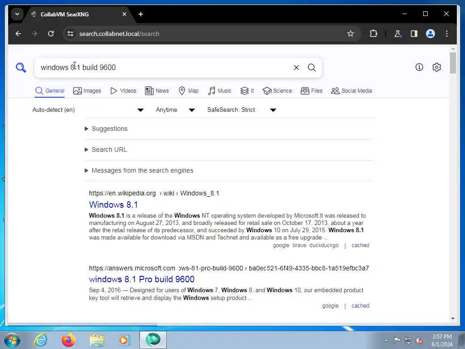Open the taskbar clock 2:57 PM
Viewport: 465px width, 349px height.
442,340
